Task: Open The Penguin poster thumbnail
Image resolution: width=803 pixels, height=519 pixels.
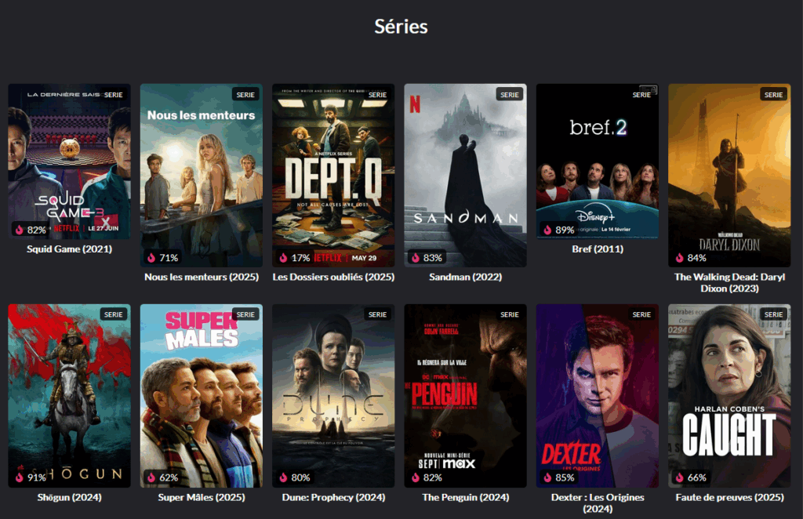Action: coord(466,396)
